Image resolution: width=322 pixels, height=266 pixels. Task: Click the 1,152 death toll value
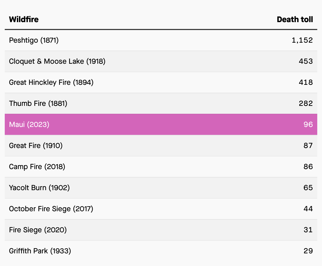(302, 40)
